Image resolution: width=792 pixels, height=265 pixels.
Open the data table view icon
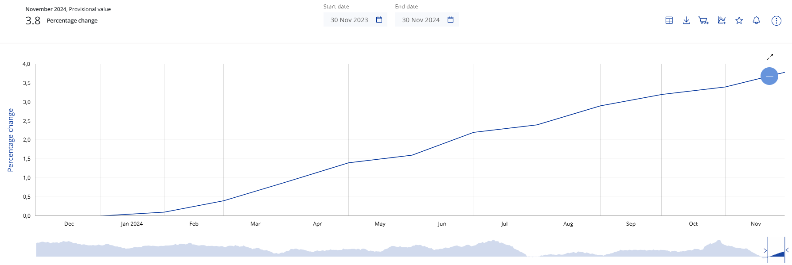click(x=669, y=20)
